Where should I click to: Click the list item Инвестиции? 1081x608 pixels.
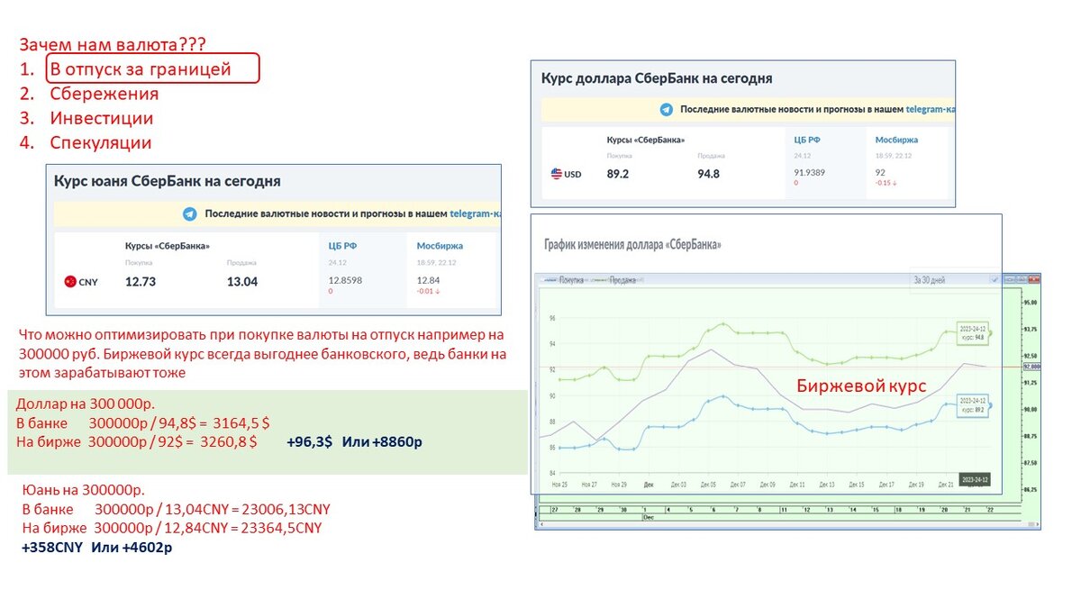(101, 118)
